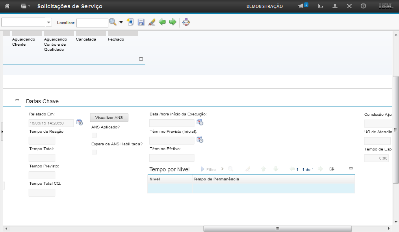This screenshot has width=399, height=232.
Task: Open the bulletin board announcements icon
Action: [x=302, y=6]
